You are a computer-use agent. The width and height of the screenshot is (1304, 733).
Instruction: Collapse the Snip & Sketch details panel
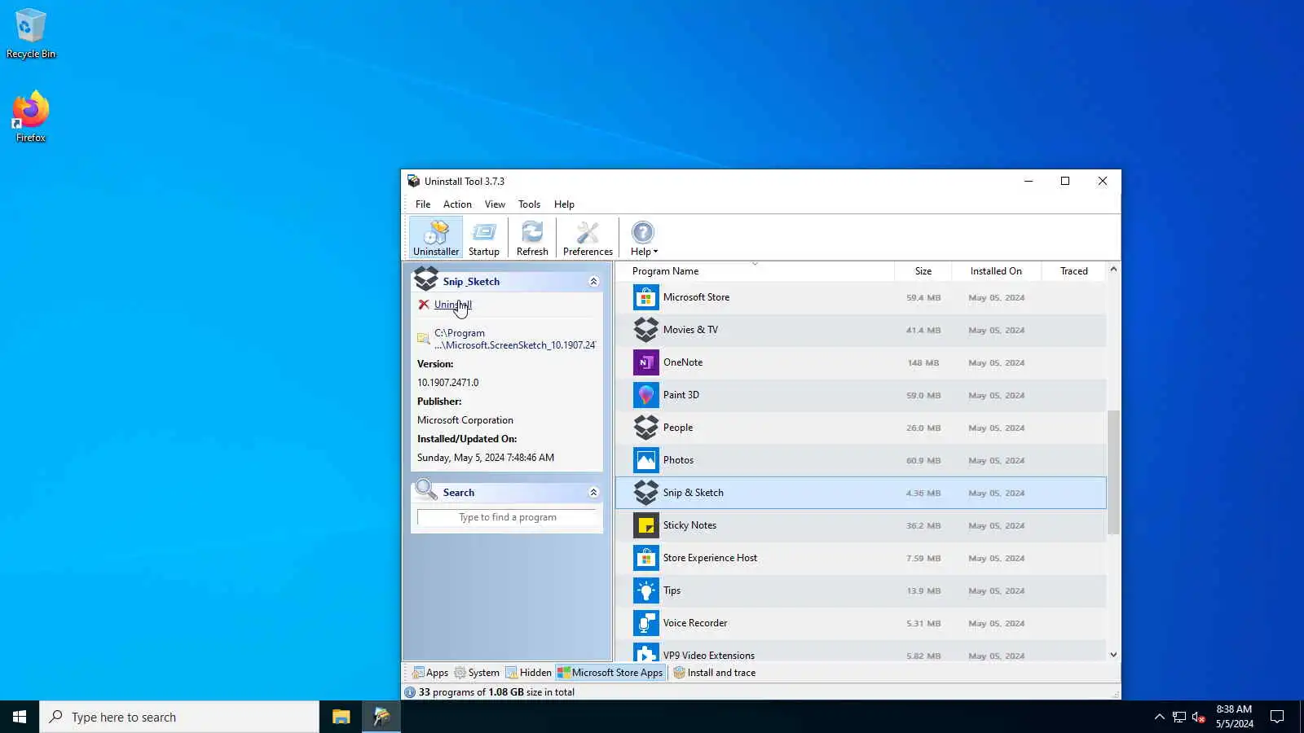(x=593, y=282)
